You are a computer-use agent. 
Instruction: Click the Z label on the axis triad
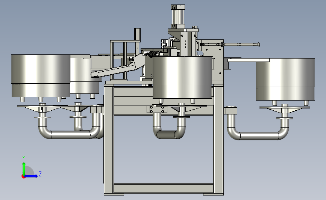[40, 174]
